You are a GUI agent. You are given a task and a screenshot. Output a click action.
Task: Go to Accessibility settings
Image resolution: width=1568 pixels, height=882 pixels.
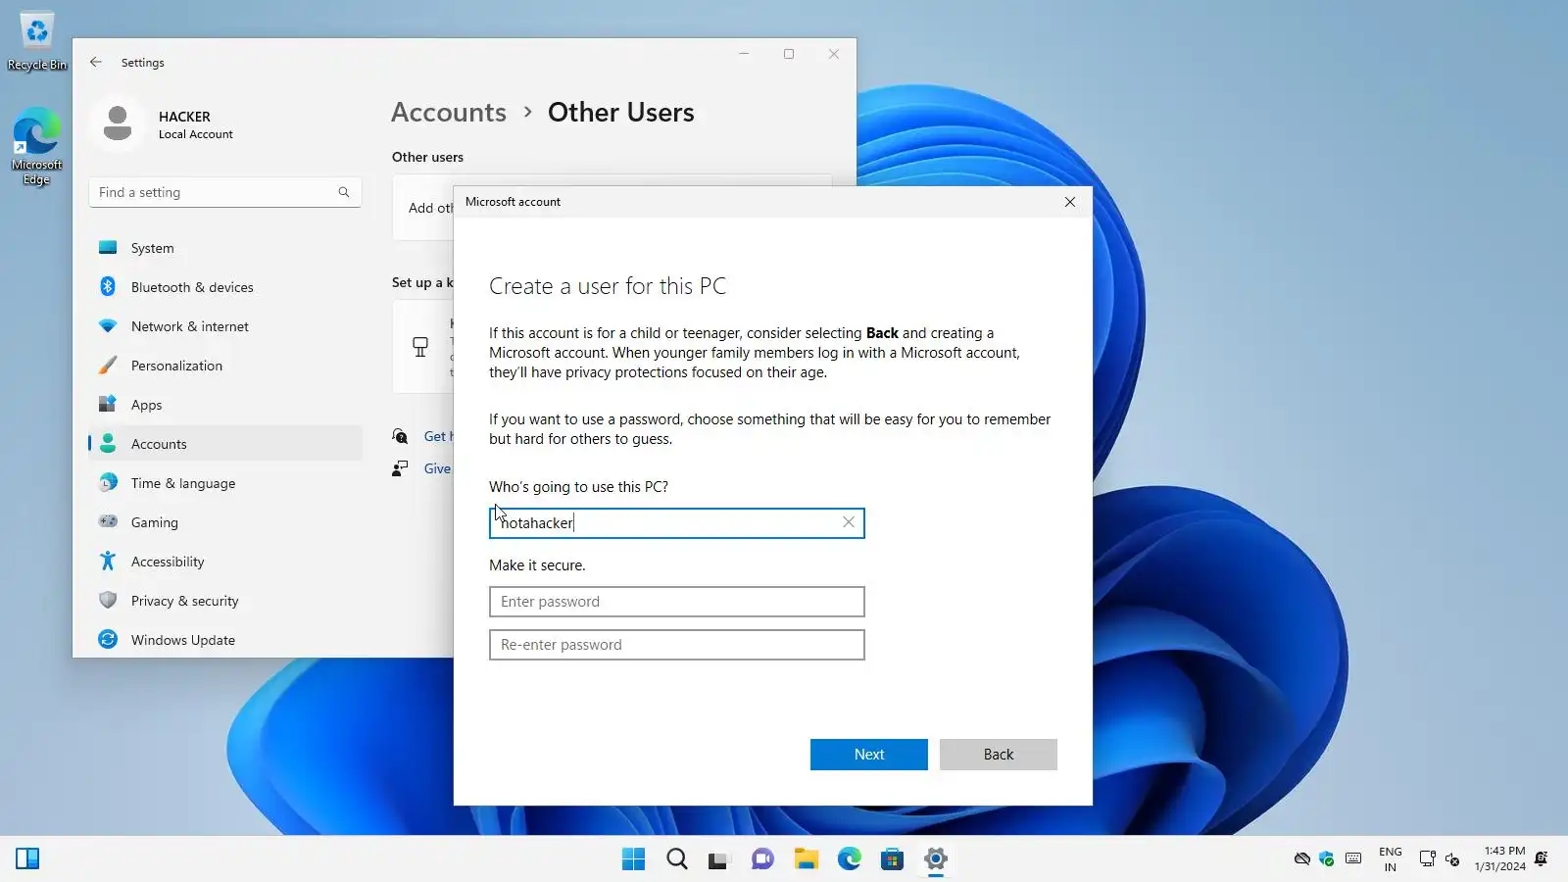pos(225,562)
